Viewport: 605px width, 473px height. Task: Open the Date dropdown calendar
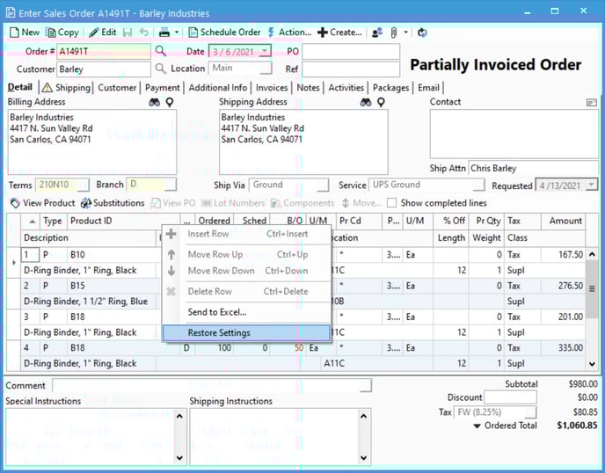(265, 51)
